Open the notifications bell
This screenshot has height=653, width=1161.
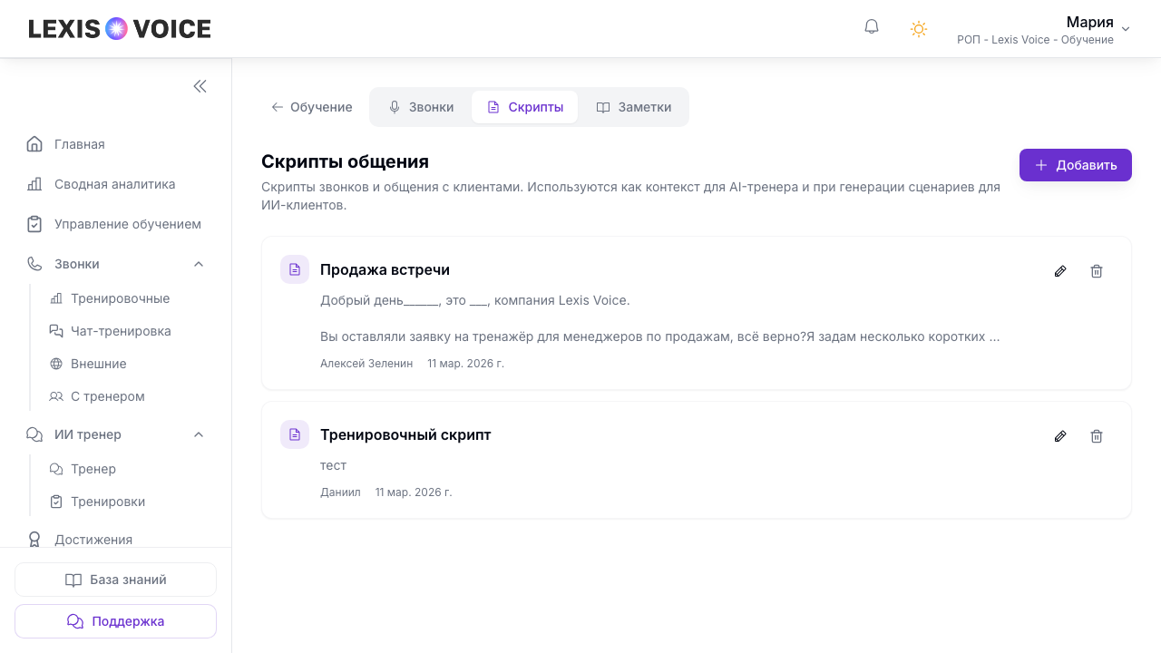pos(872,27)
